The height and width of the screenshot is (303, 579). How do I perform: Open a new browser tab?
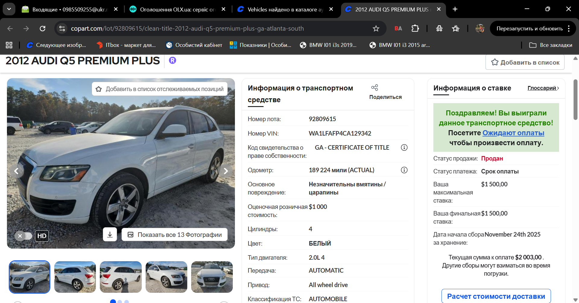(x=455, y=9)
